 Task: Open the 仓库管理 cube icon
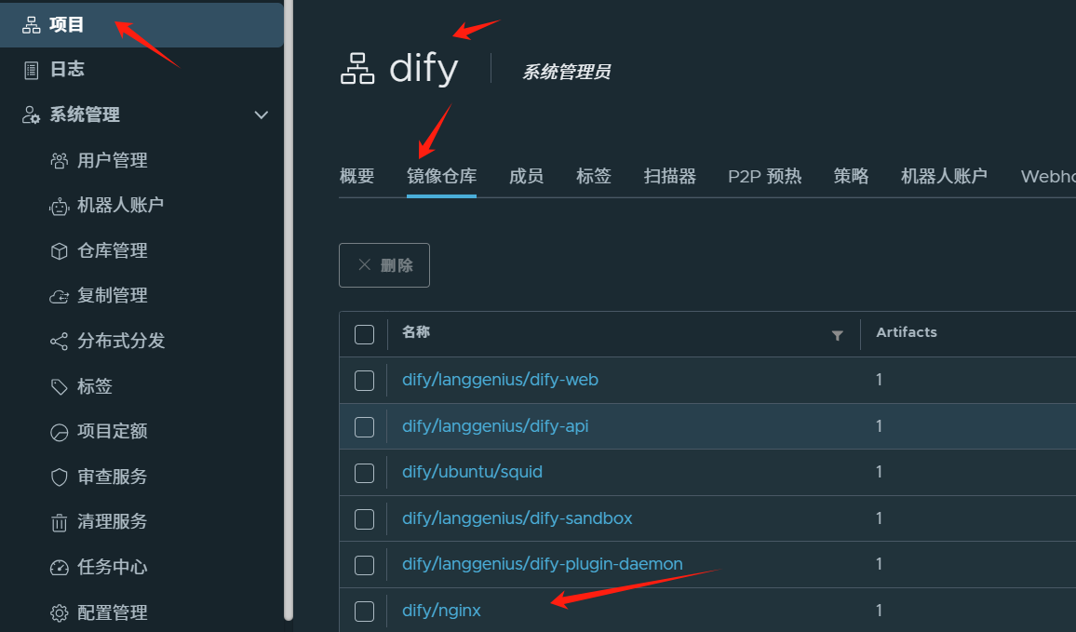tap(59, 251)
